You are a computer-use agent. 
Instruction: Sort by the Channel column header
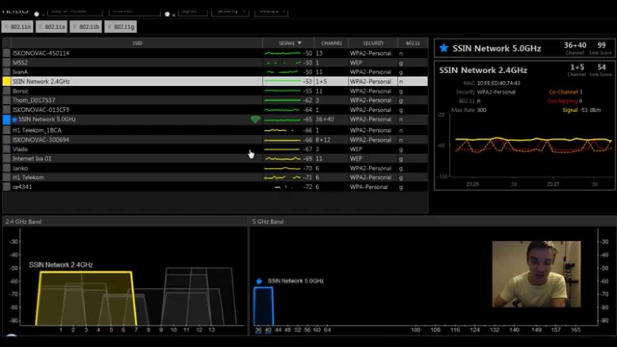point(332,43)
